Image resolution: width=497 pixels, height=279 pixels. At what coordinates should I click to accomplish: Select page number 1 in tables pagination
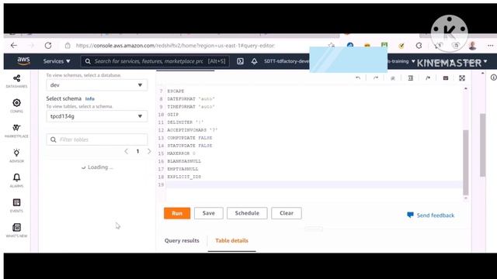click(137, 152)
